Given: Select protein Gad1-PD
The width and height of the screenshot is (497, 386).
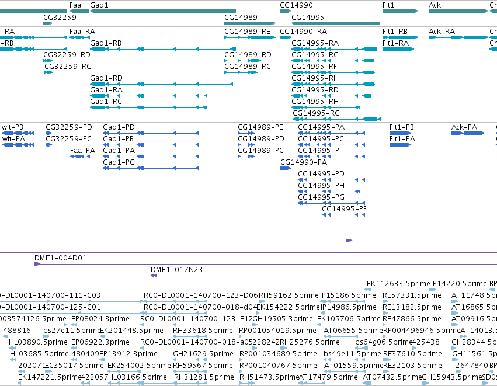Looking at the screenshot, I should [x=151, y=133].
